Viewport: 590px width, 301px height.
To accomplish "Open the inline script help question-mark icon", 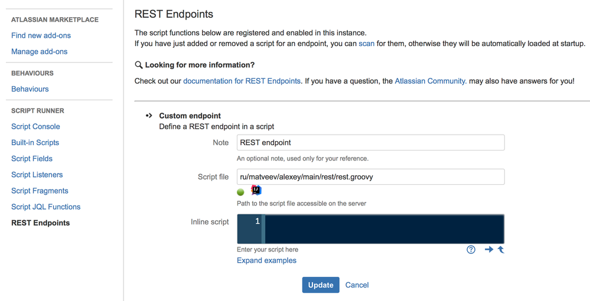I will (x=471, y=250).
